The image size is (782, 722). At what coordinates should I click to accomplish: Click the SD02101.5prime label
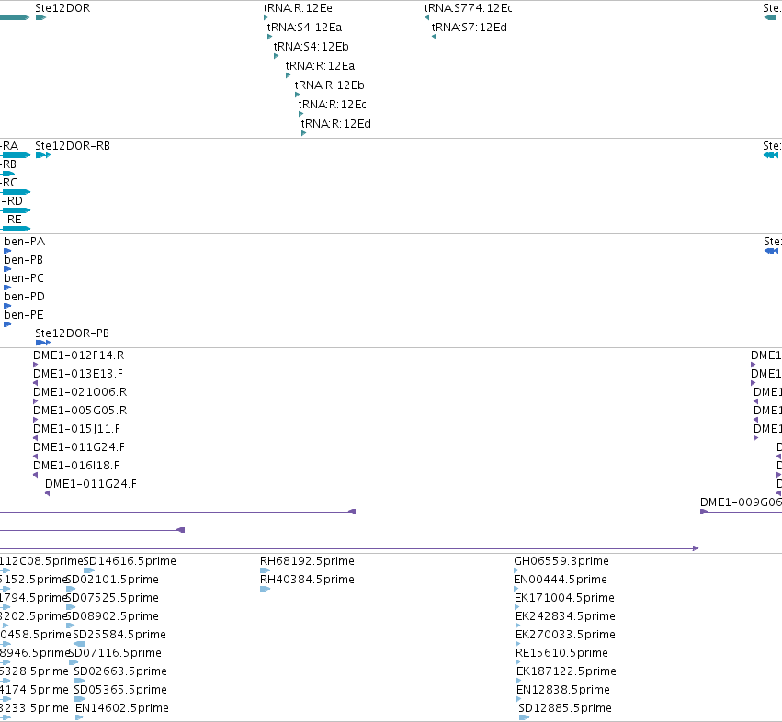(112, 580)
